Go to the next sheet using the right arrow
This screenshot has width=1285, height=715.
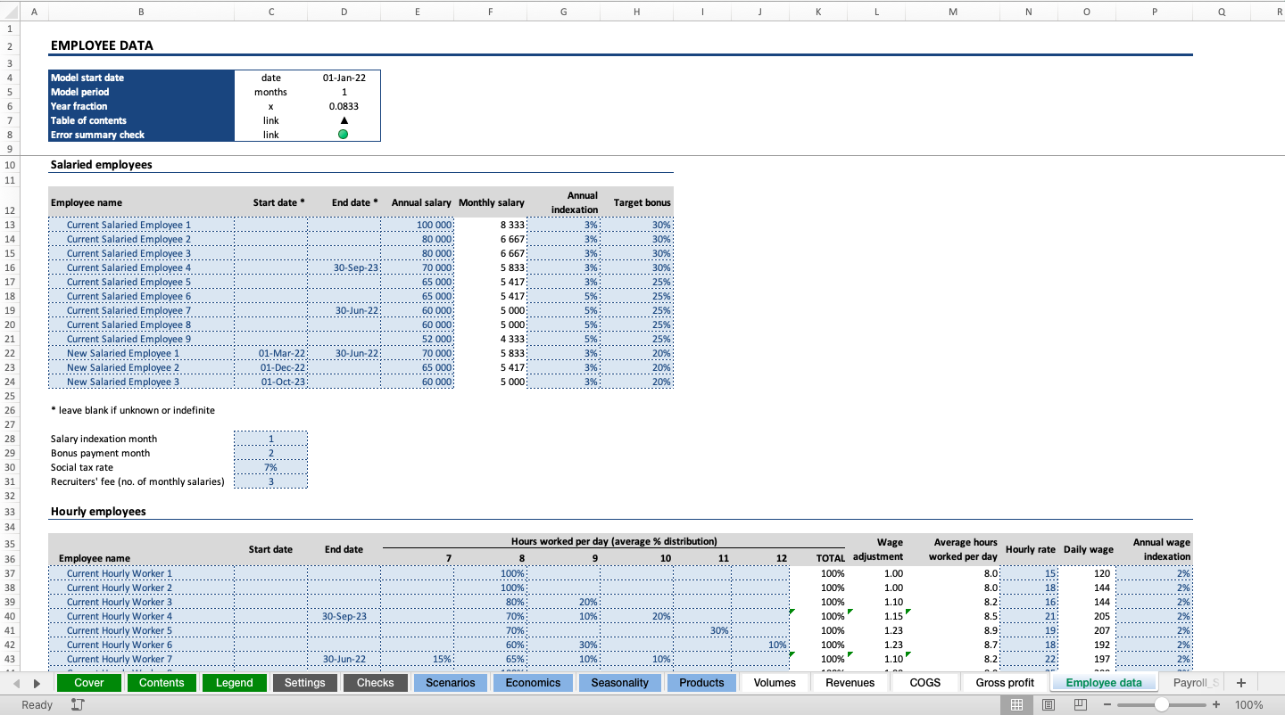point(37,683)
